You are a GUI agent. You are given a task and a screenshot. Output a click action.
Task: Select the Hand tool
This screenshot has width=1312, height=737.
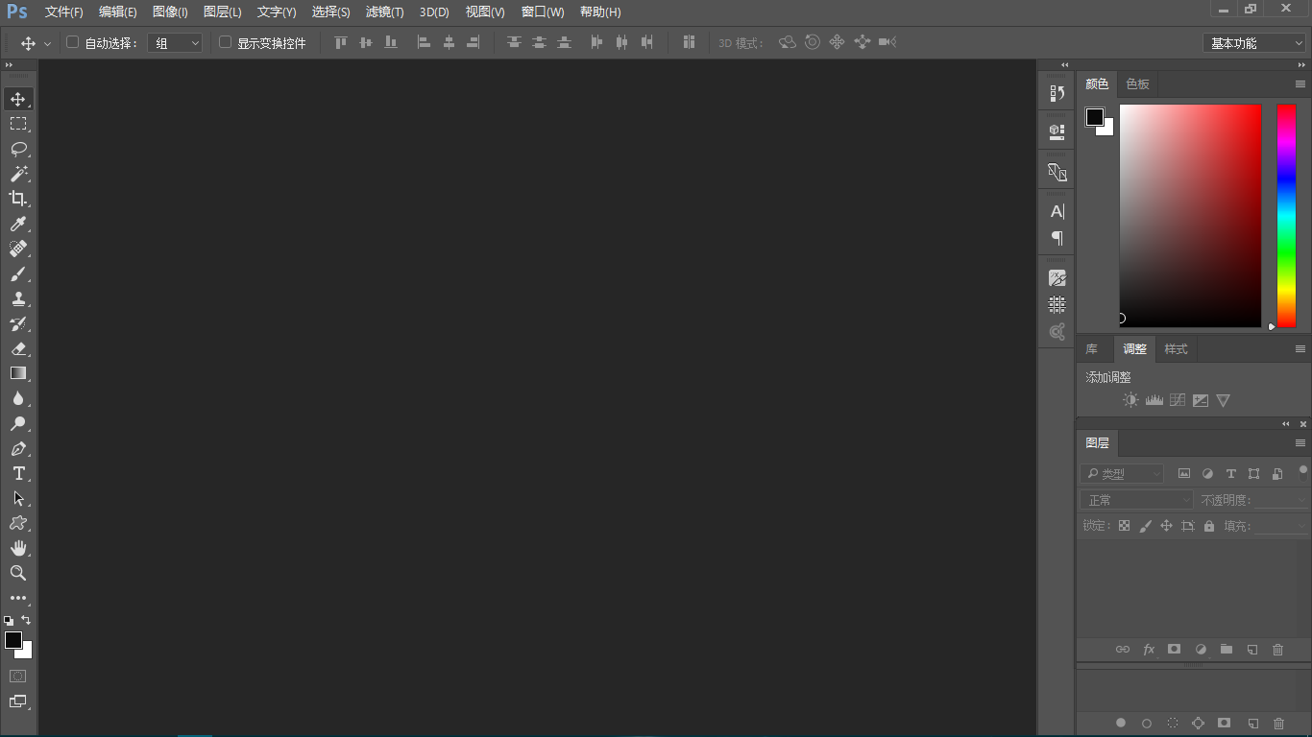click(x=18, y=548)
